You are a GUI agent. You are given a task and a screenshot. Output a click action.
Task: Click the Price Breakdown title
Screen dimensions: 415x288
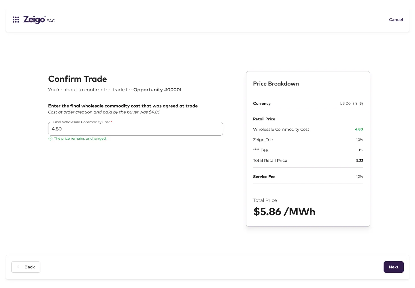tap(276, 84)
